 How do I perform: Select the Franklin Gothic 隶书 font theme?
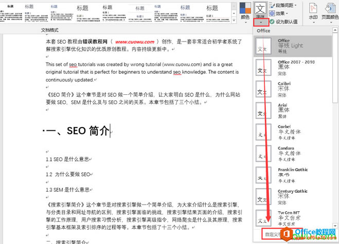[x=293, y=175]
